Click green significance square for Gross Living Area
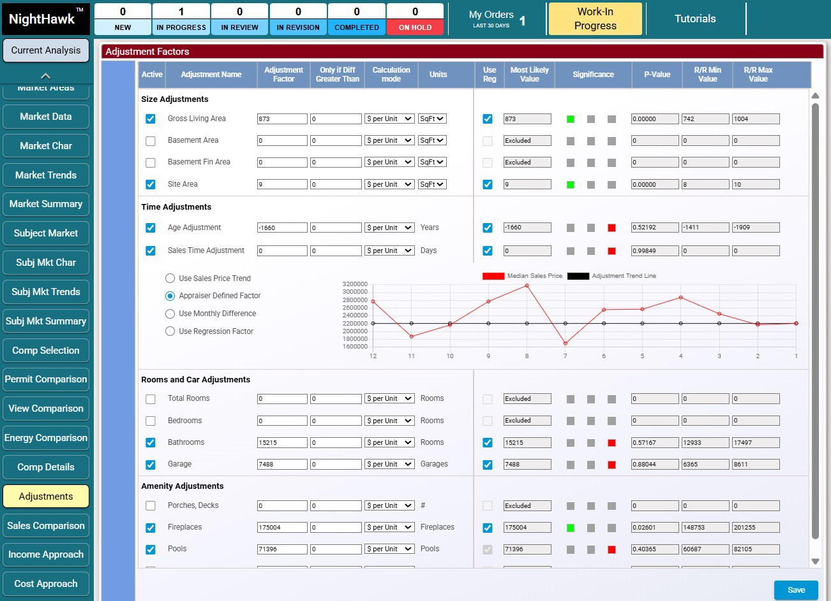This screenshot has width=831, height=601. (571, 119)
